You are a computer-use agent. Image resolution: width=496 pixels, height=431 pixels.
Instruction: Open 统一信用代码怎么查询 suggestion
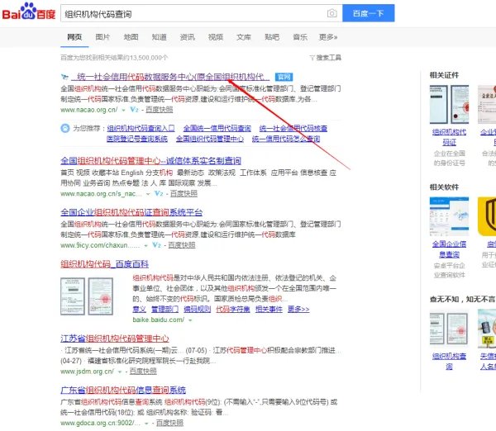(286, 139)
